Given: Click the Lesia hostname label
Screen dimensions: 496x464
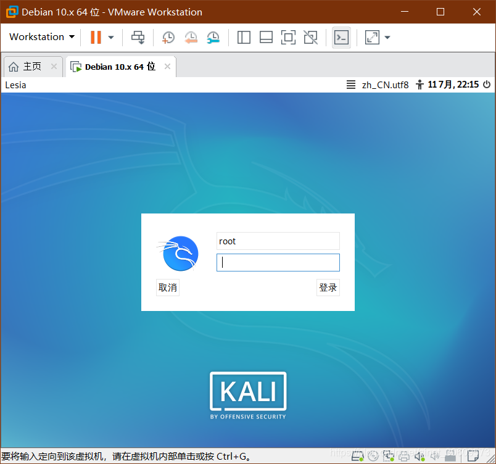Looking at the screenshot, I should (x=15, y=85).
